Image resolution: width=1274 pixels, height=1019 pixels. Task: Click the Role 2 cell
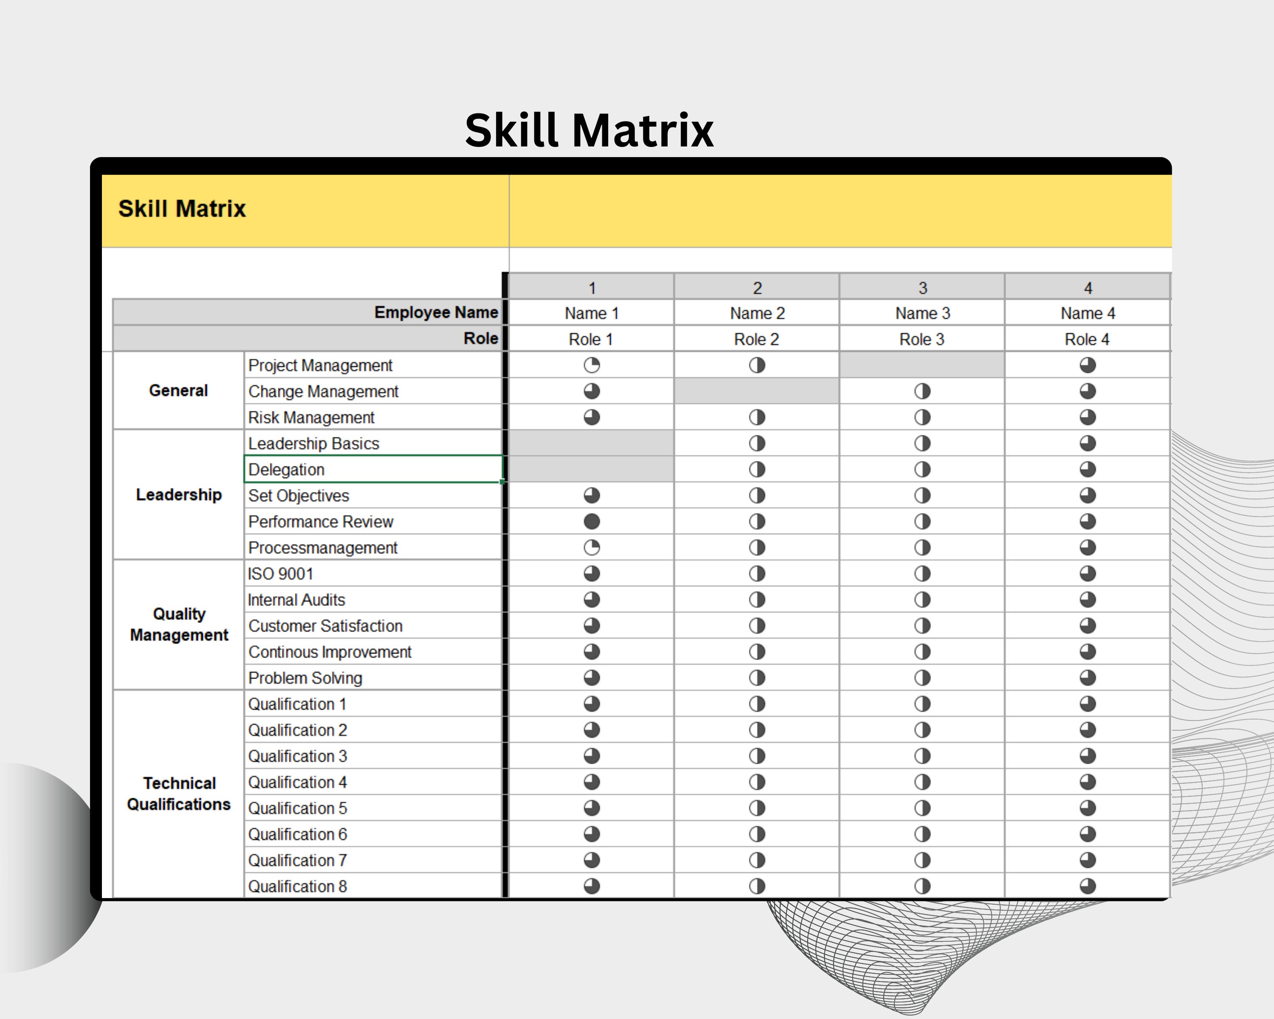click(x=756, y=338)
